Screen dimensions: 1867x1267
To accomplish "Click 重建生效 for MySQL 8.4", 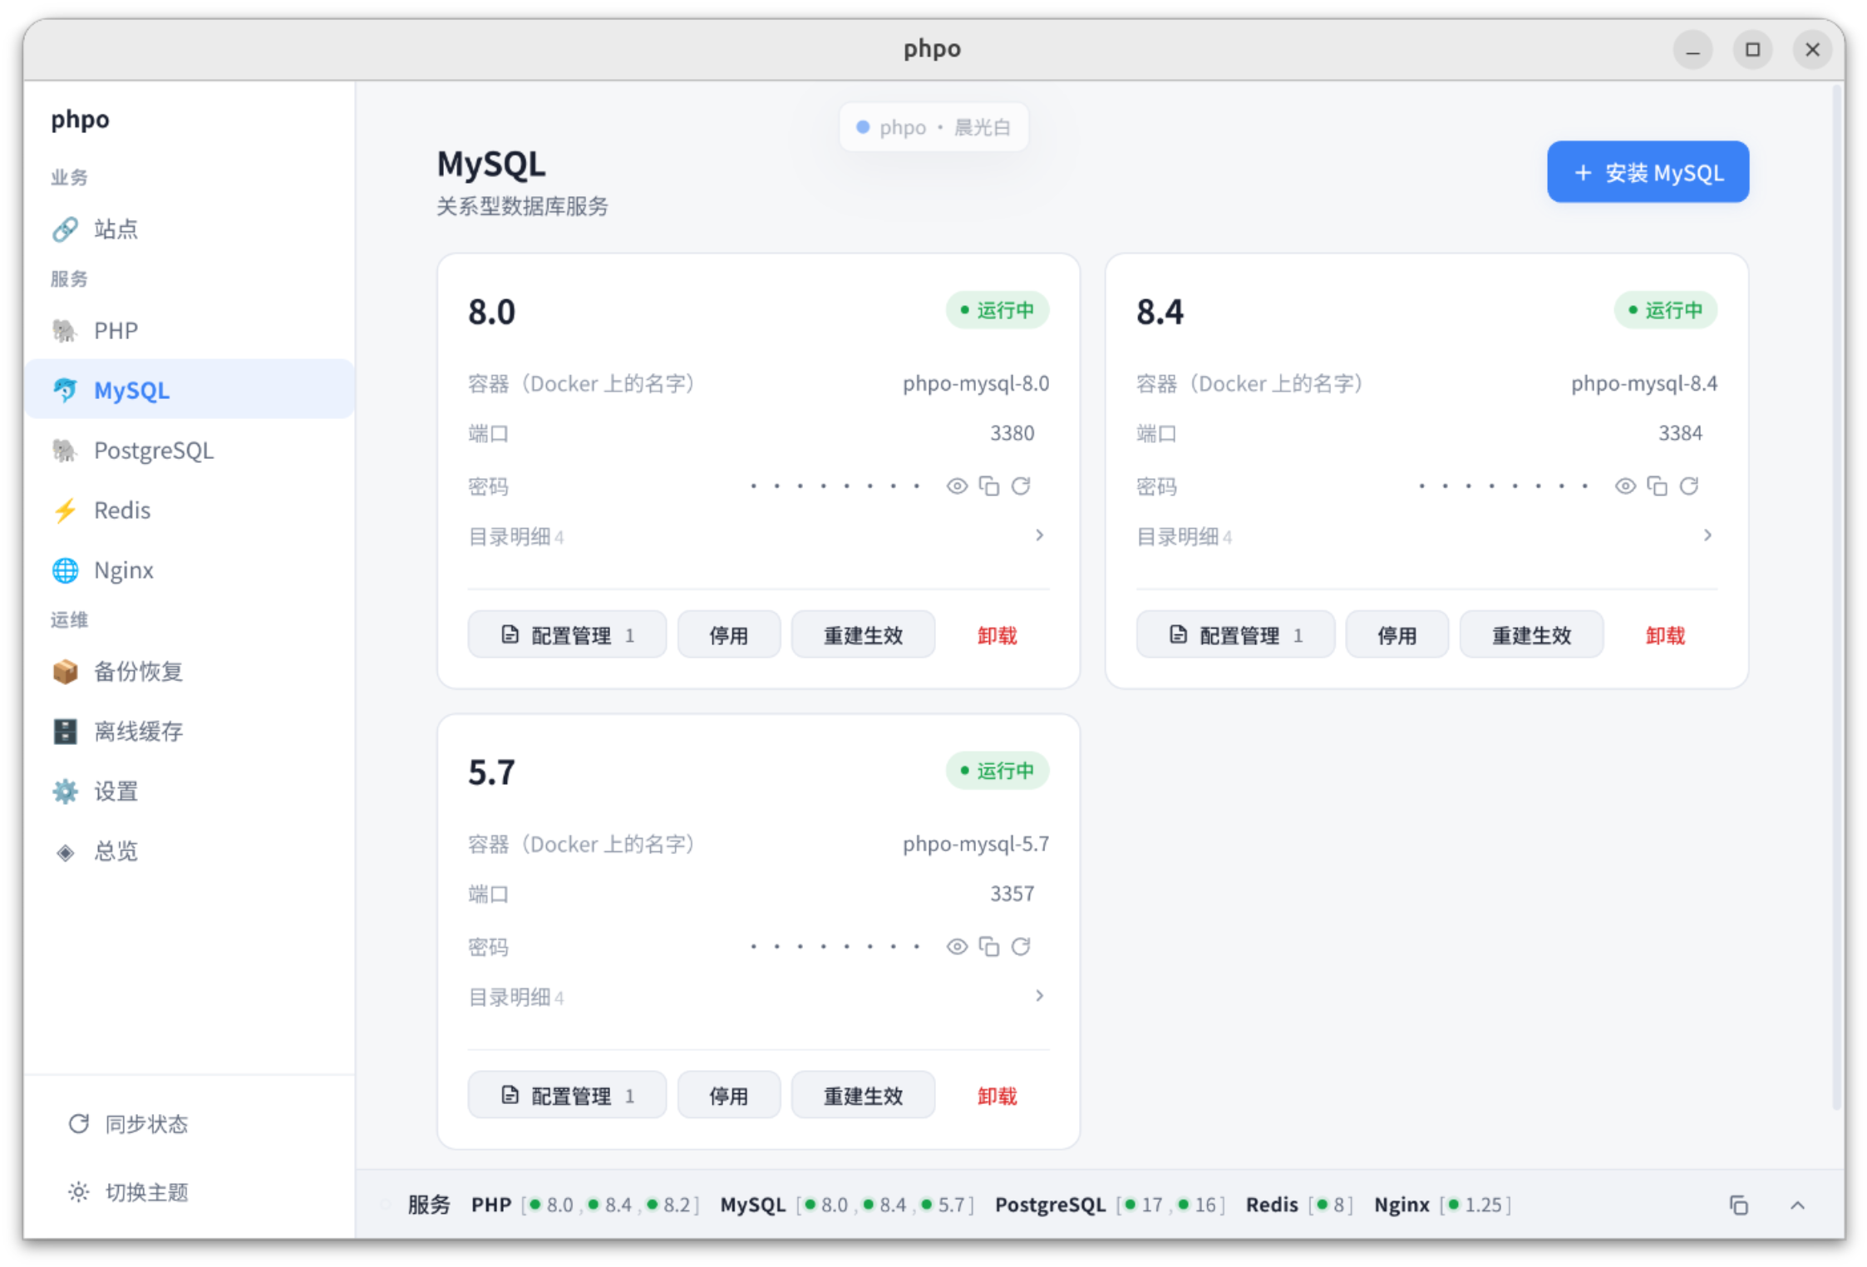I will point(1531,635).
